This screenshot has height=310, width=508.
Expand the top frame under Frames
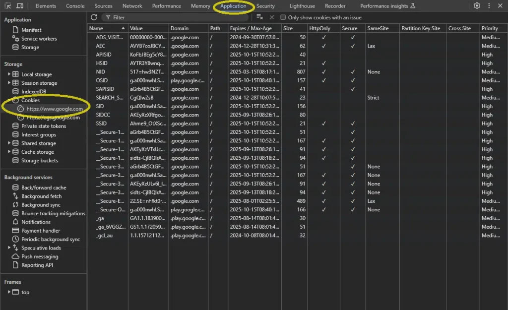coord(9,292)
